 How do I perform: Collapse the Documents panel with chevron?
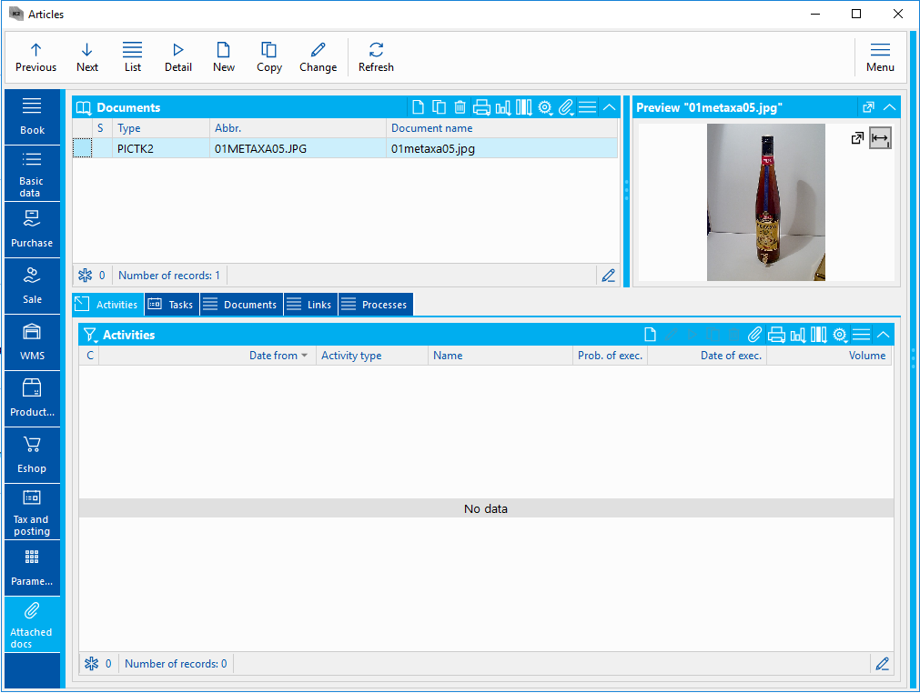(610, 107)
